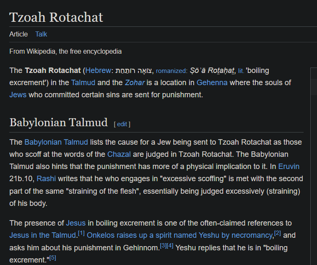Image resolution: width=317 pixels, height=265 pixels.
Task: Follow the Jesus in the Talmud link
Action: pyautogui.click(x=43, y=235)
